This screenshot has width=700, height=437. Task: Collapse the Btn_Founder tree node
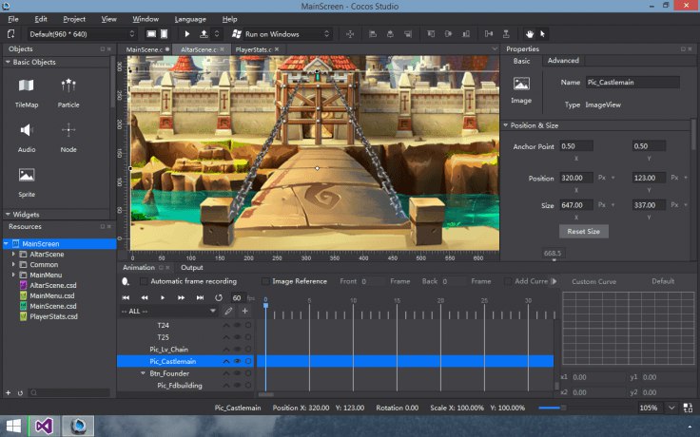pyautogui.click(x=143, y=373)
